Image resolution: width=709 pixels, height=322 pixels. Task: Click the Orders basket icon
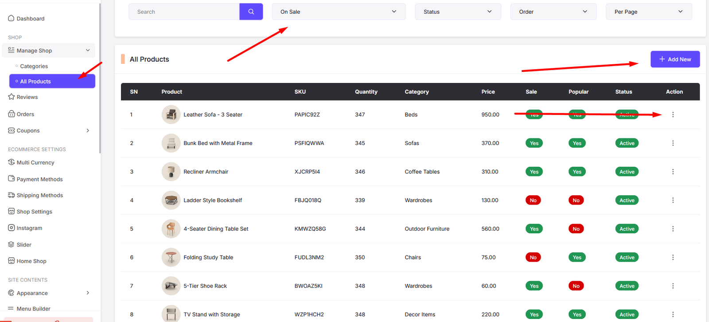[x=12, y=114]
